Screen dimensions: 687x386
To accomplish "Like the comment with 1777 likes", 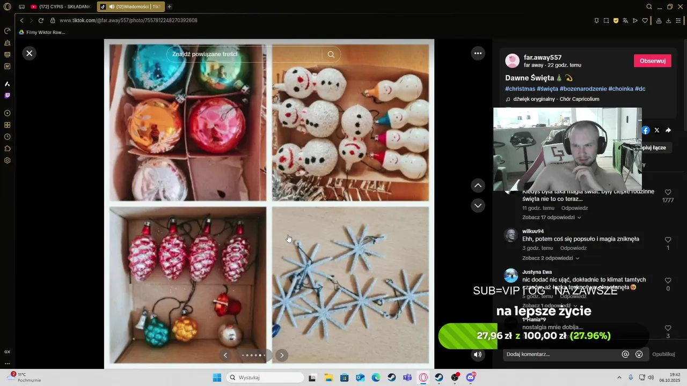I will (668, 192).
